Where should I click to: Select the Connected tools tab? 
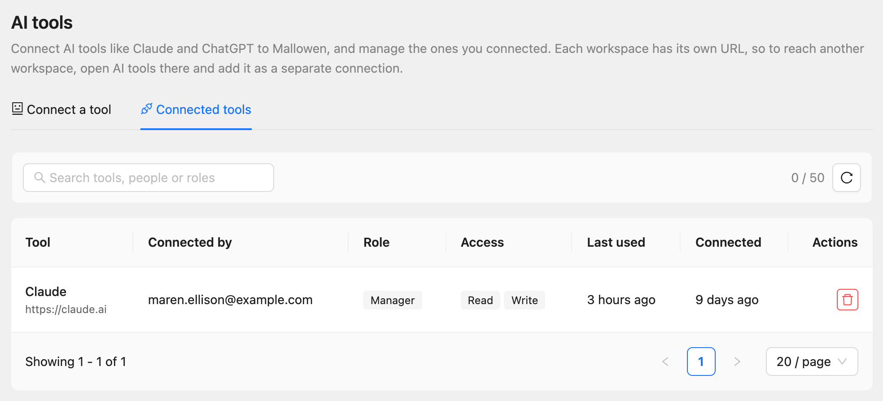coord(196,109)
